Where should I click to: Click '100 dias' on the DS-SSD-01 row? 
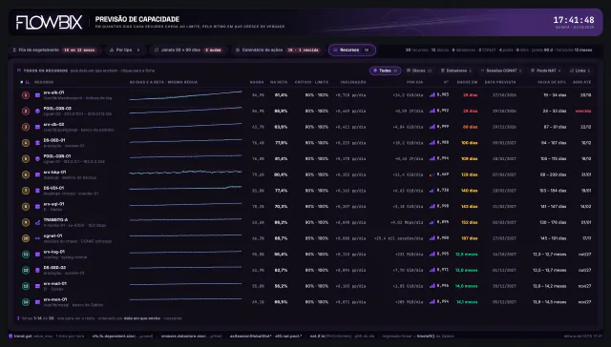(469, 143)
